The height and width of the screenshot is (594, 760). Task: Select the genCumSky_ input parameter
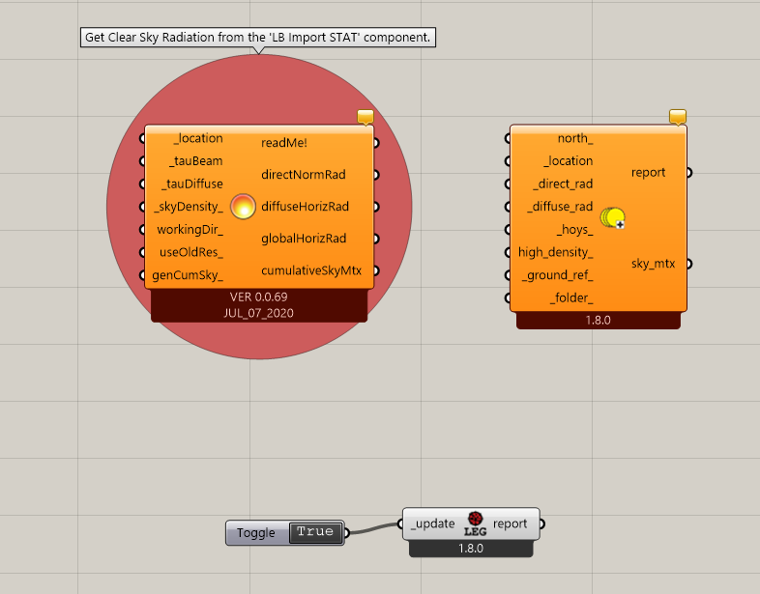(188, 275)
